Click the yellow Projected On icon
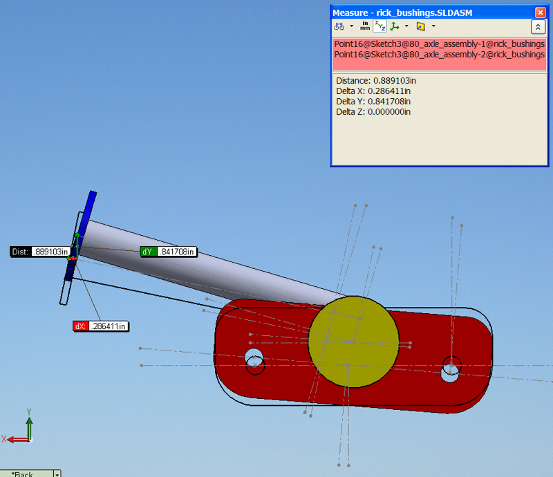Screen dimensions: 553x477 (420, 26)
